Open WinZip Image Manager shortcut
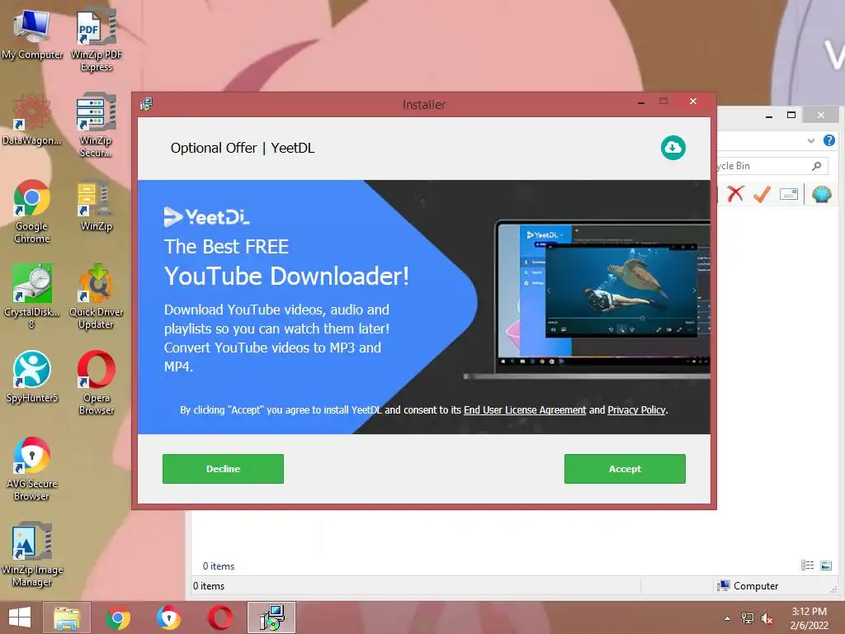Screen dimensions: 845x634 tap(32, 554)
